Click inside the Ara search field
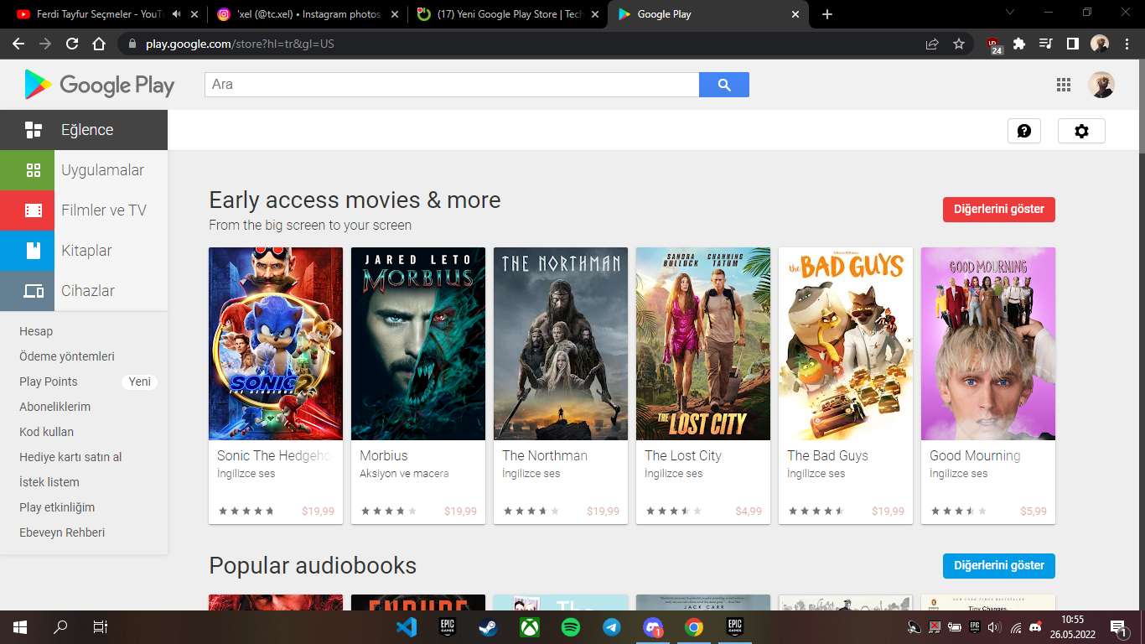The height and width of the screenshot is (644, 1145). coord(452,85)
